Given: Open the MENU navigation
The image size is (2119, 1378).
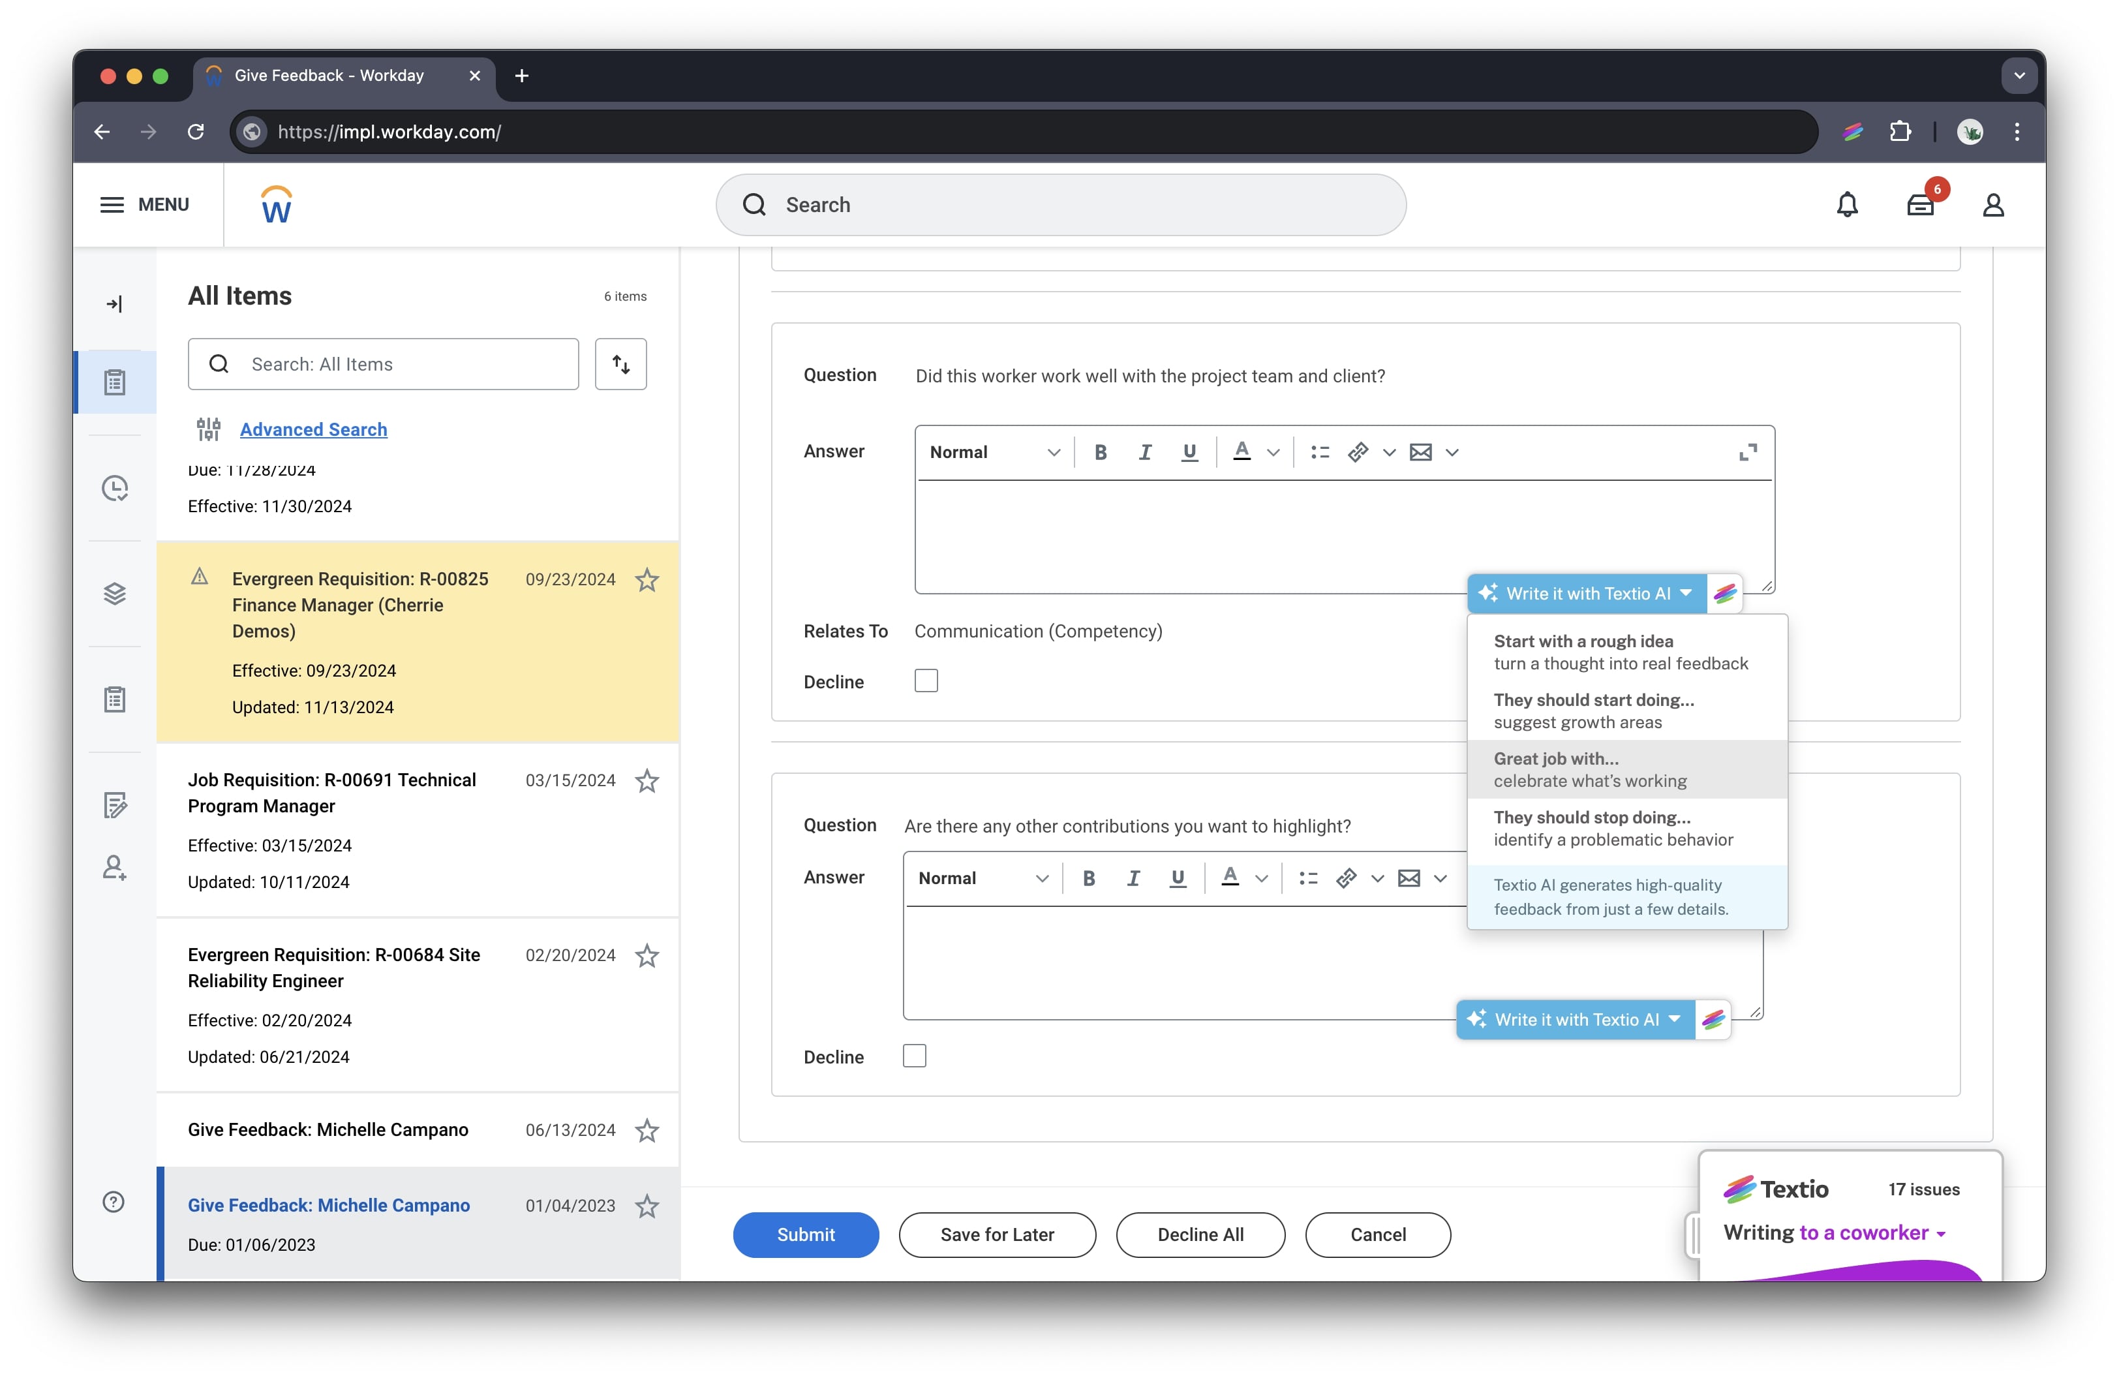Looking at the screenshot, I should click(147, 204).
